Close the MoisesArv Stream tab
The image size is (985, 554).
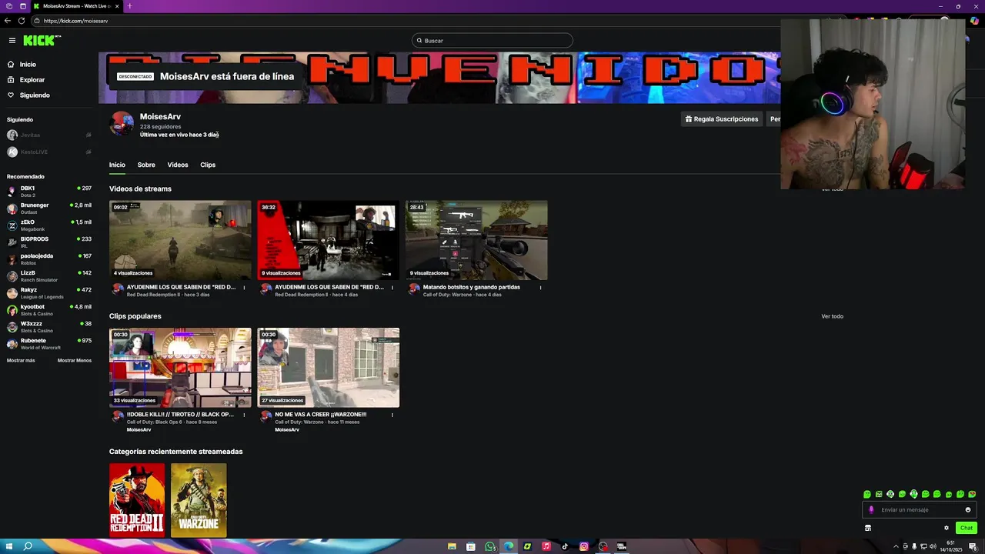tap(117, 6)
